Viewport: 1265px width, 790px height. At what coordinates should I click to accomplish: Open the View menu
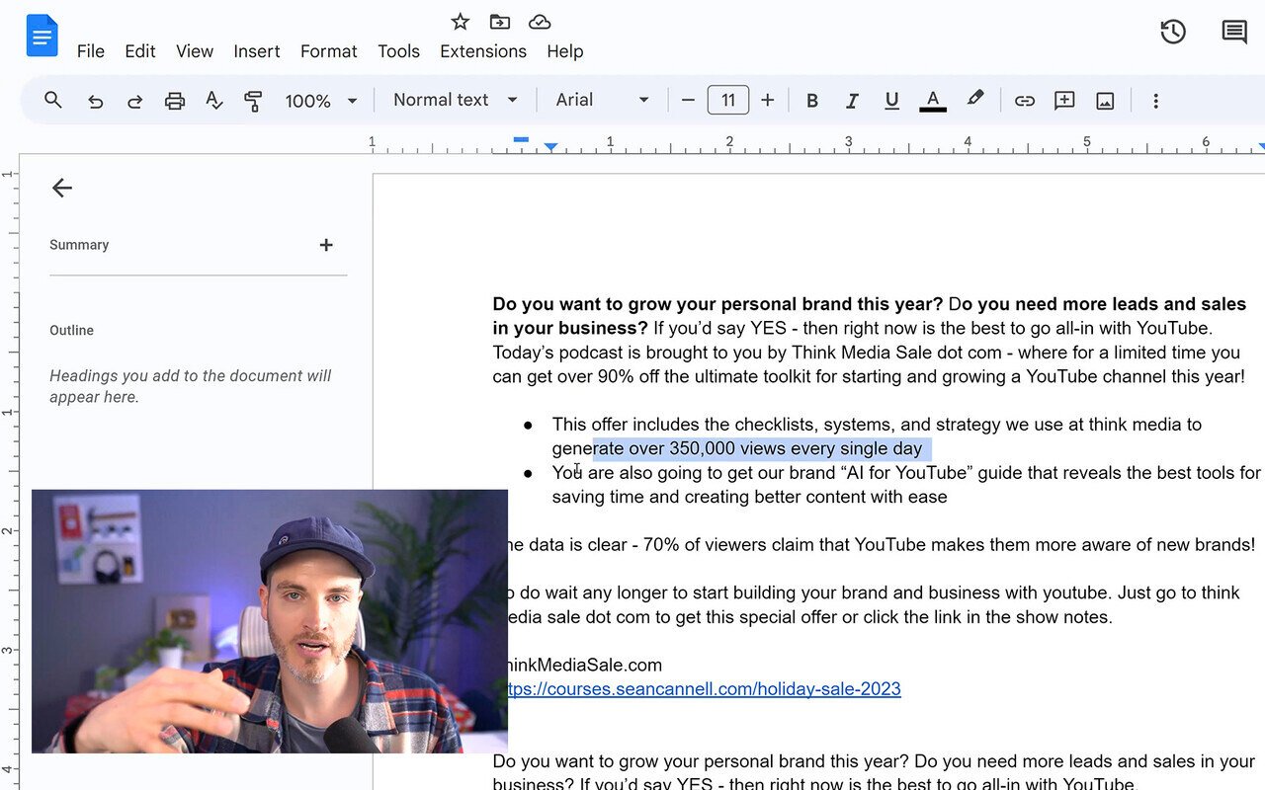195,51
